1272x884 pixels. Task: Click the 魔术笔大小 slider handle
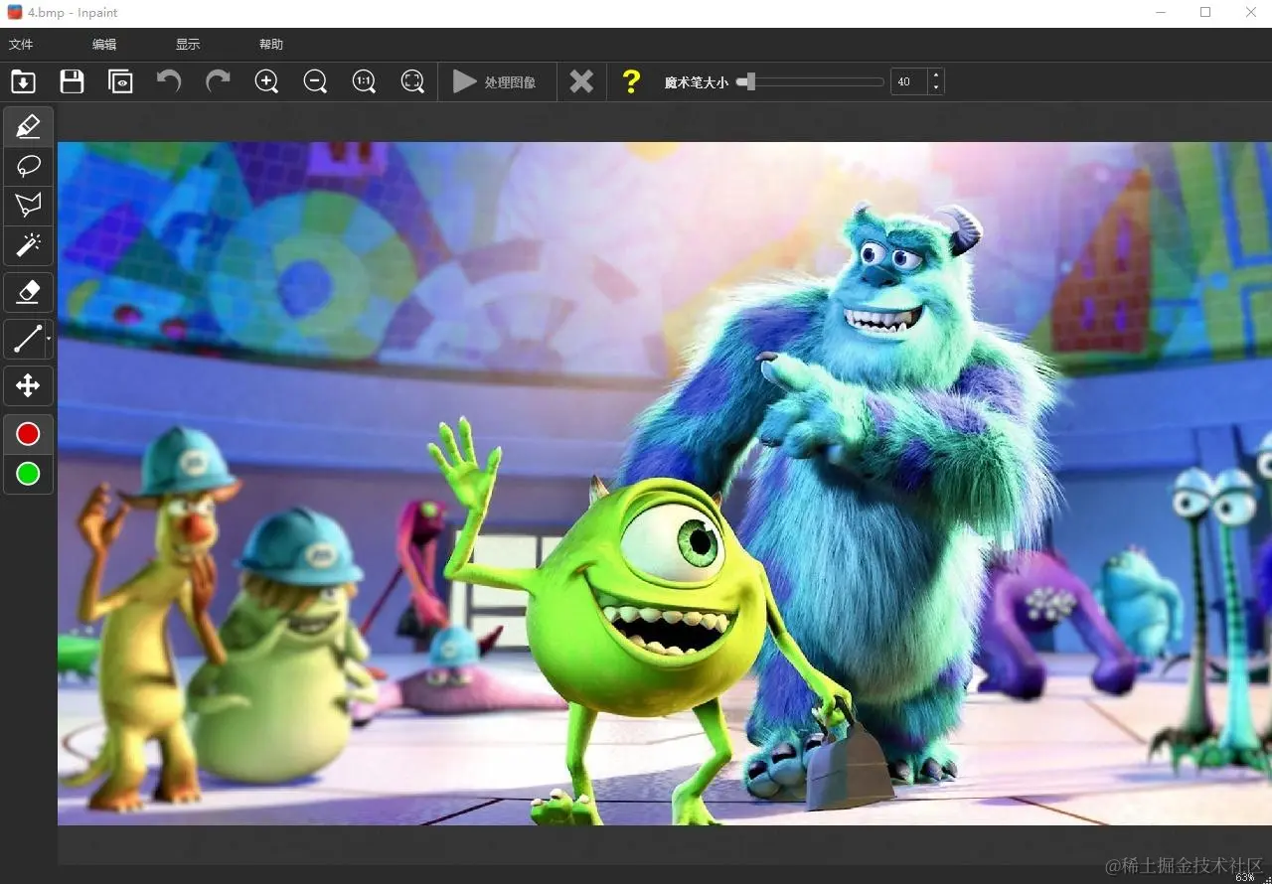[750, 81]
